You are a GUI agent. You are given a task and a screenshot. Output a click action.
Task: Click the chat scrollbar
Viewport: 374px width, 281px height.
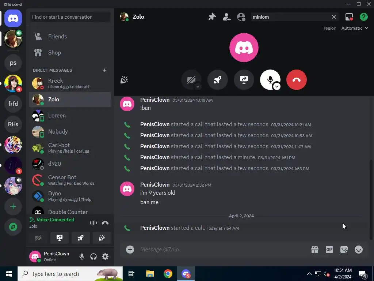pos(371,199)
